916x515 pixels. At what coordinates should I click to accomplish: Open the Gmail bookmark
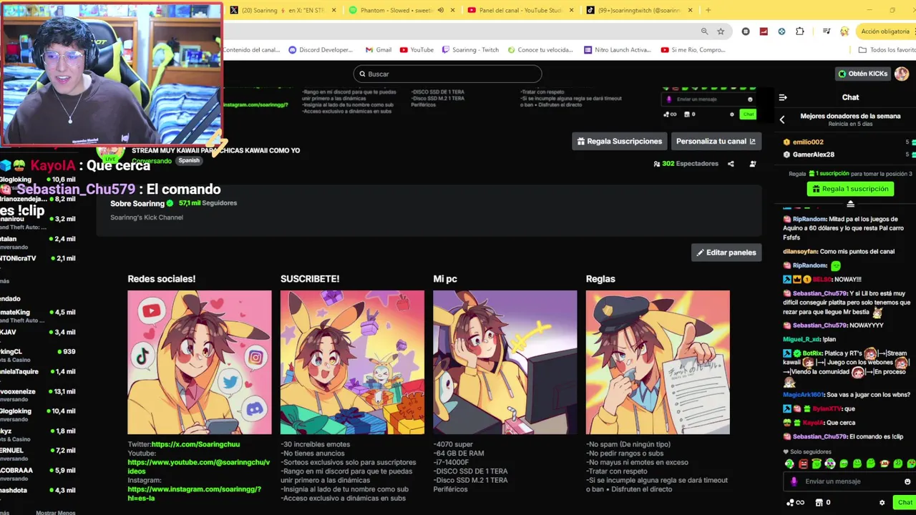(379, 50)
